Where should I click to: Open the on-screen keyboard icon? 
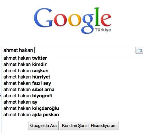[x=139, y=50]
